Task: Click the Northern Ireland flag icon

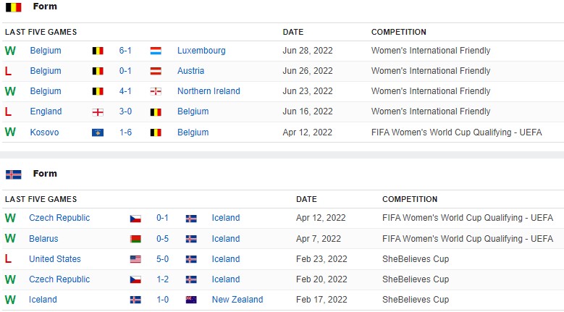Action: click(156, 92)
